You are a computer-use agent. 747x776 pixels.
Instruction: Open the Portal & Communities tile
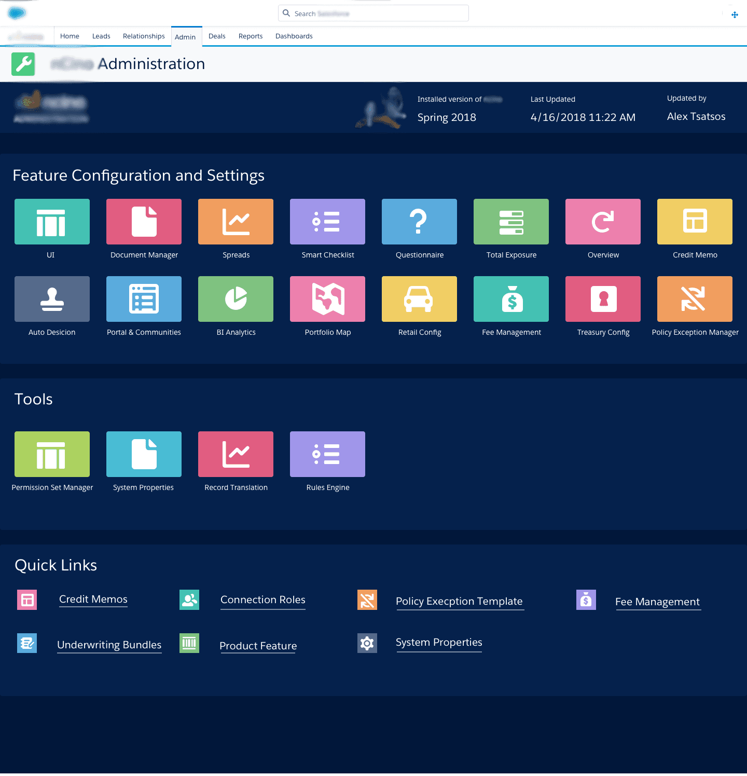[x=144, y=299]
